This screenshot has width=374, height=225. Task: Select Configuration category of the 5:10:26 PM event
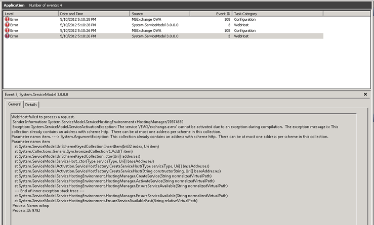tap(246, 30)
